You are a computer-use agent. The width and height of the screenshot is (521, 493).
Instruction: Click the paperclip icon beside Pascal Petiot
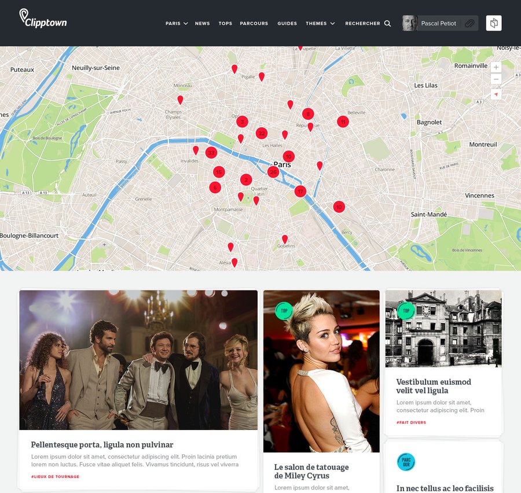469,24
